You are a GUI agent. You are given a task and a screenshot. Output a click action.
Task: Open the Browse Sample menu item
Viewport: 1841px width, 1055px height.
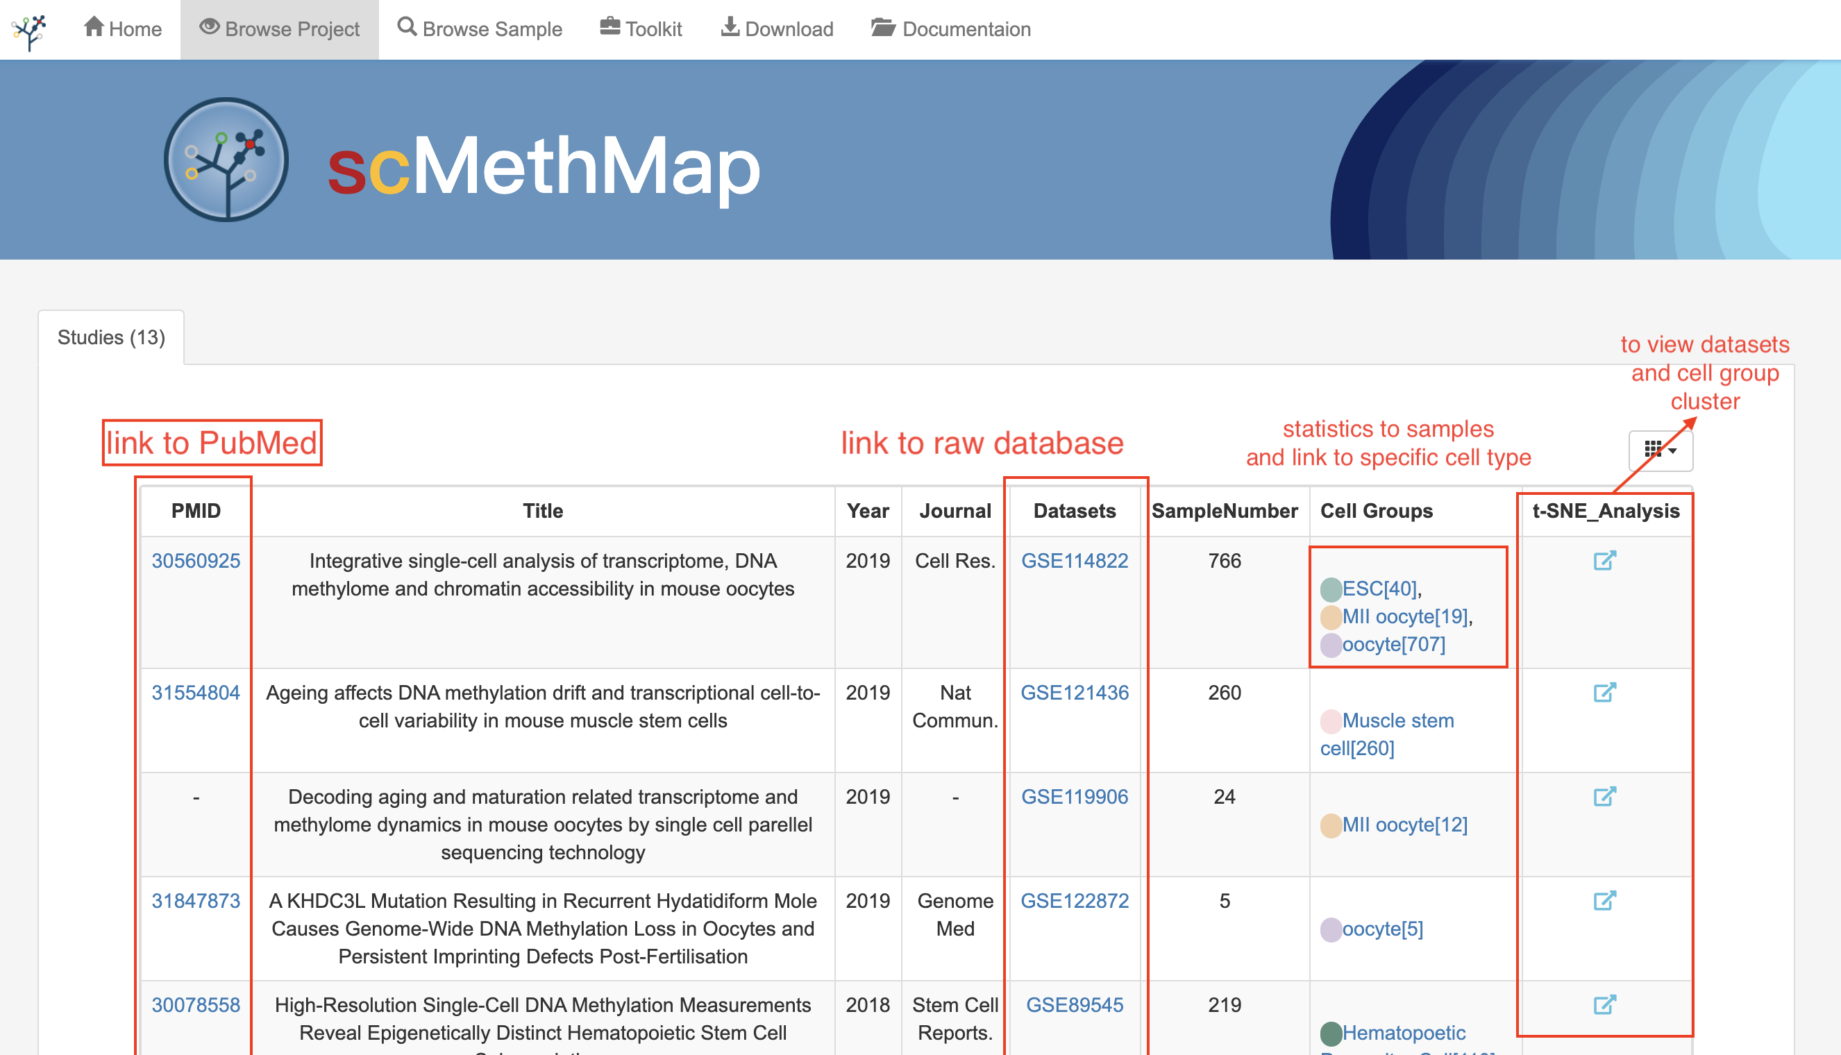coord(480,29)
